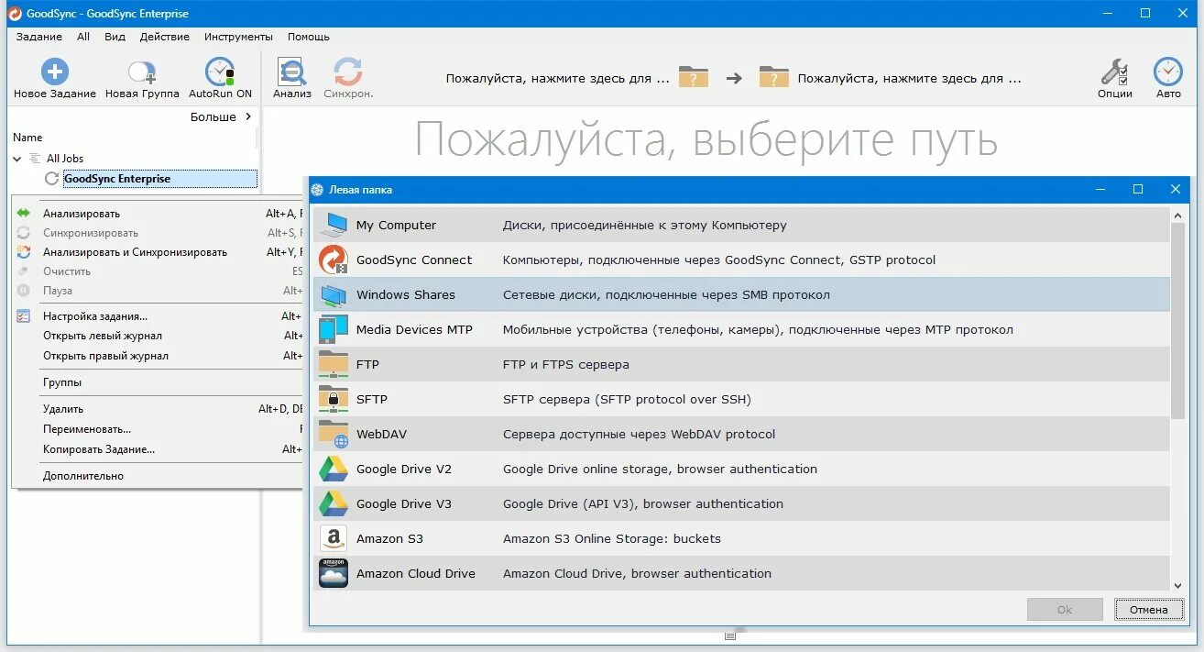Click the My Computer icon in the list
1204x652 pixels.
pyautogui.click(x=334, y=225)
